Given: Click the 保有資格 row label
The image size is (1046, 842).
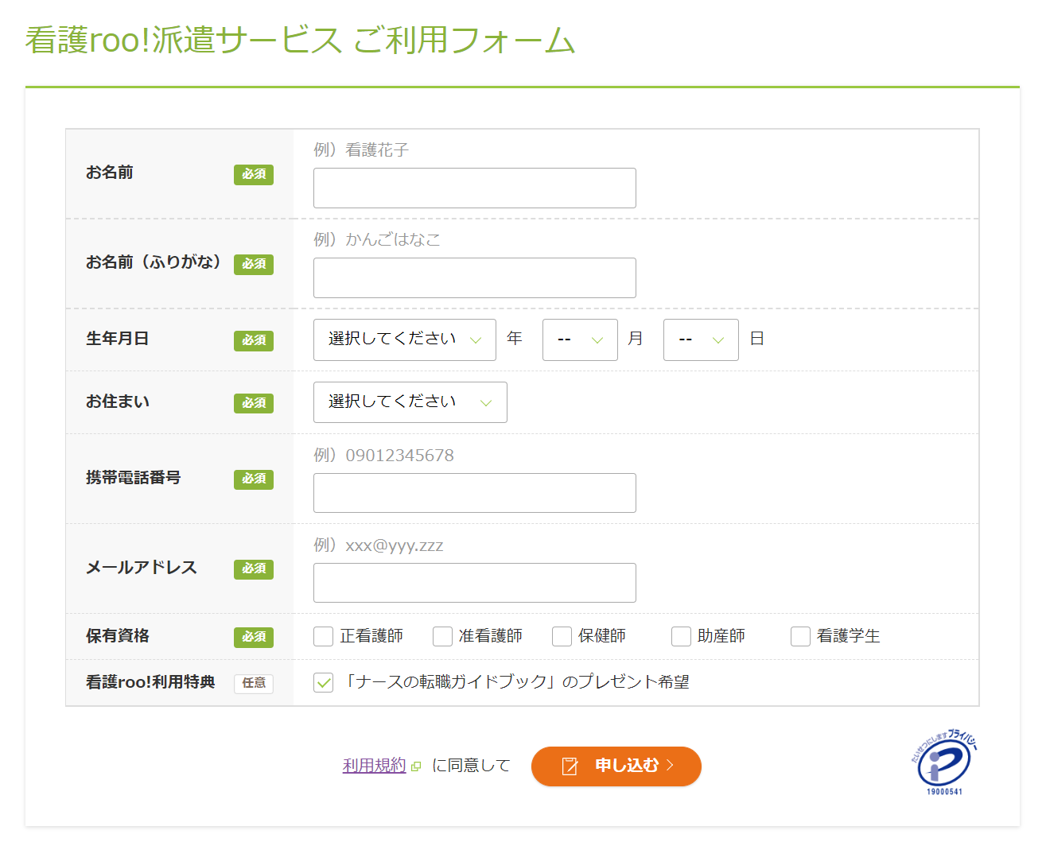Looking at the screenshot, I should pyautogui.click(x=118, y=636).
